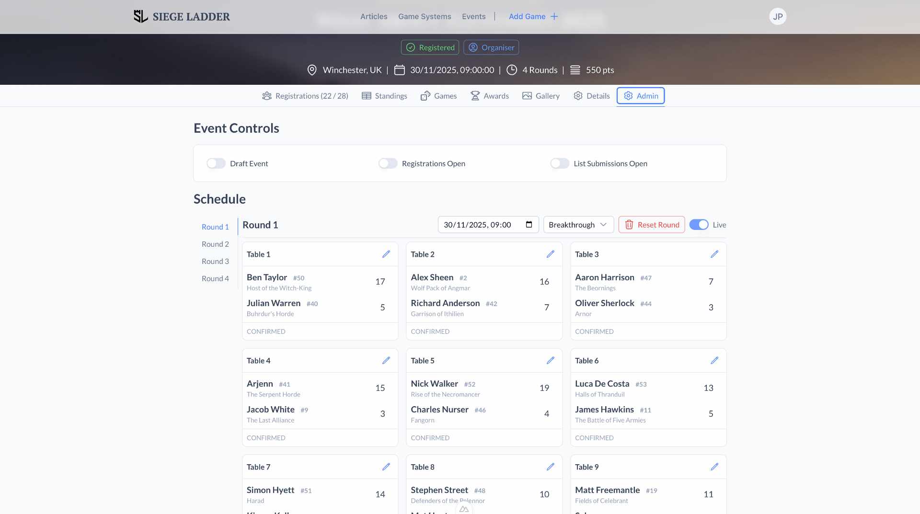This screenshot has height=514, width=920.
Task: Open the JP user avatar
Action: (777, 16)
